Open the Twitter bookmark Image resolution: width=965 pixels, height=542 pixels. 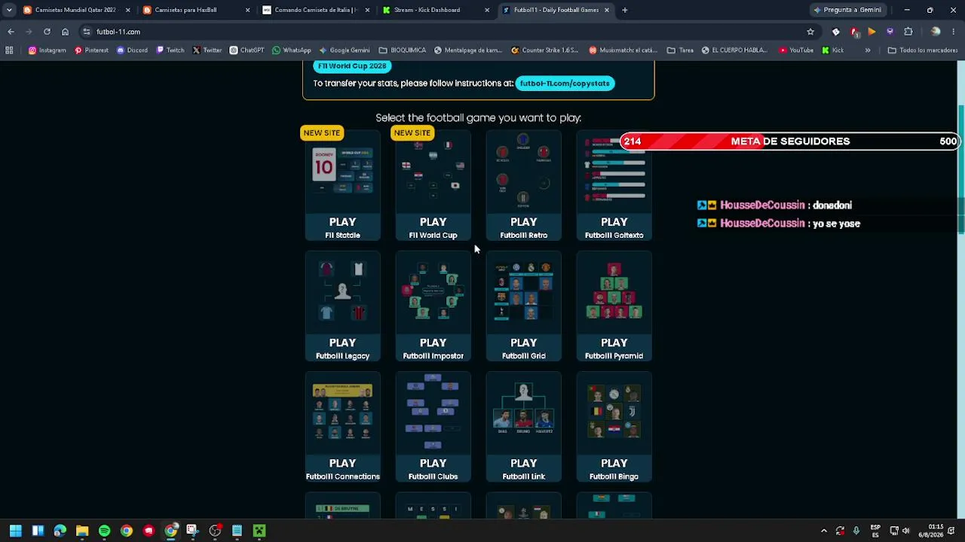pos(207,50)
